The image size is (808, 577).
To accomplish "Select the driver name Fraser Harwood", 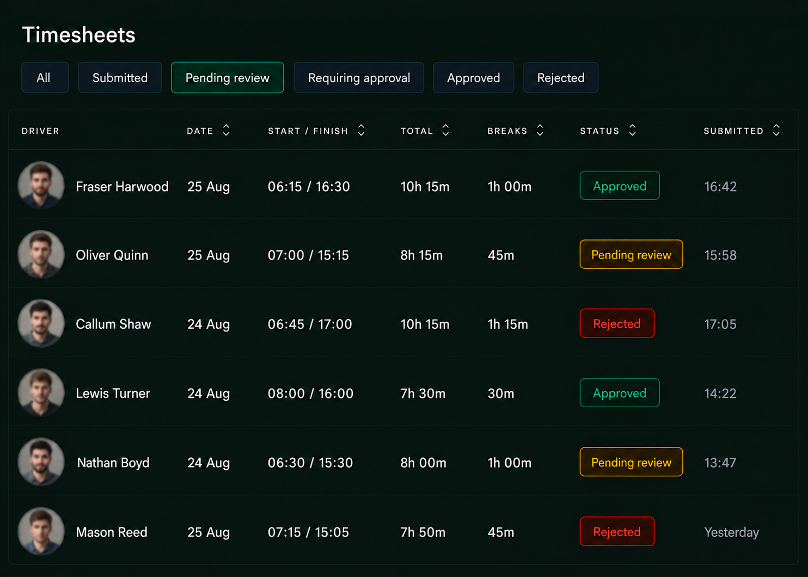I will coord(122,187).
